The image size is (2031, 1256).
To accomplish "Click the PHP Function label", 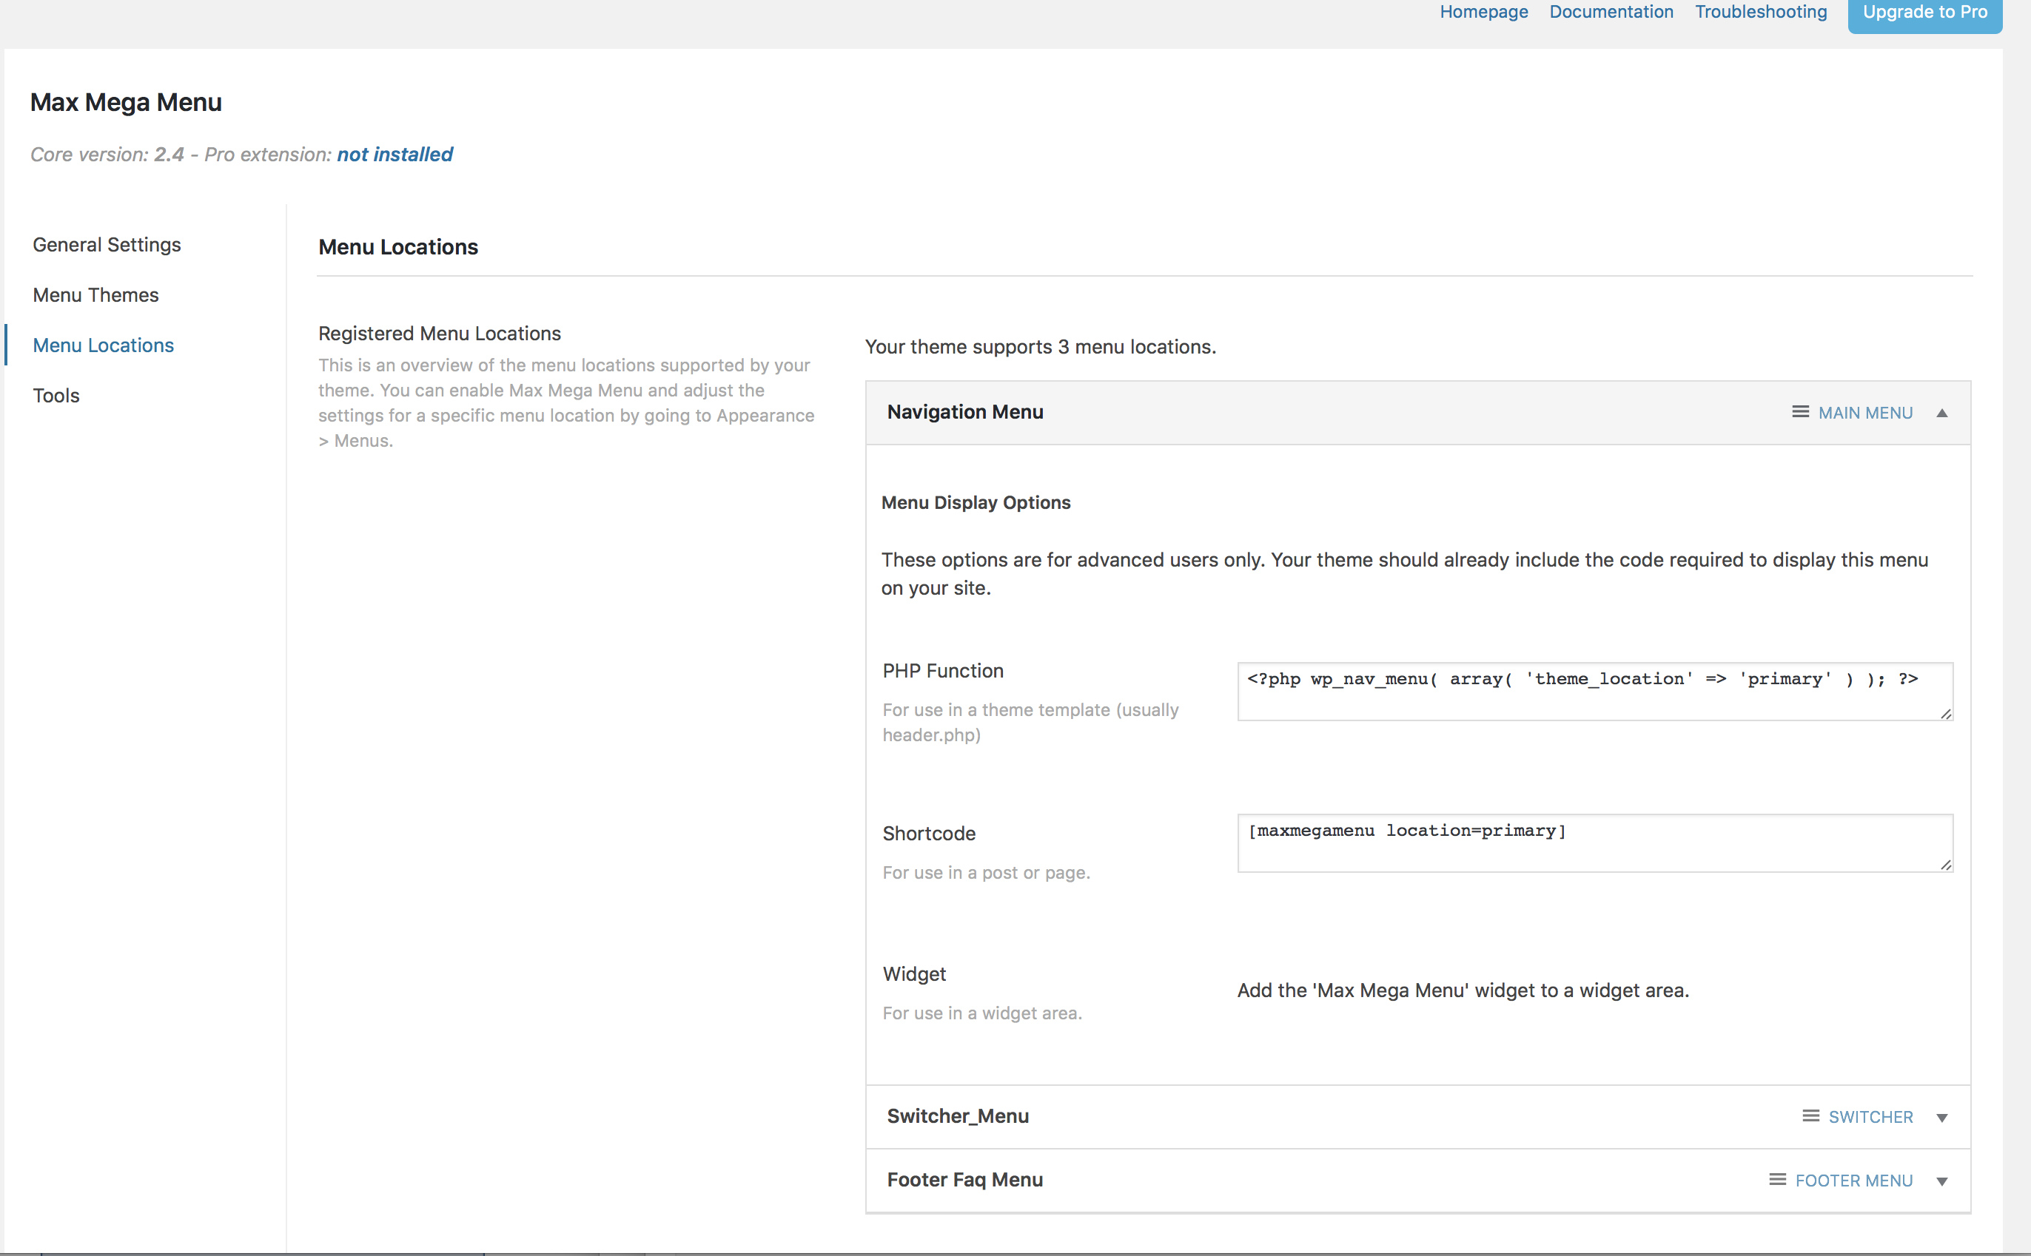I will pos(943,671).
